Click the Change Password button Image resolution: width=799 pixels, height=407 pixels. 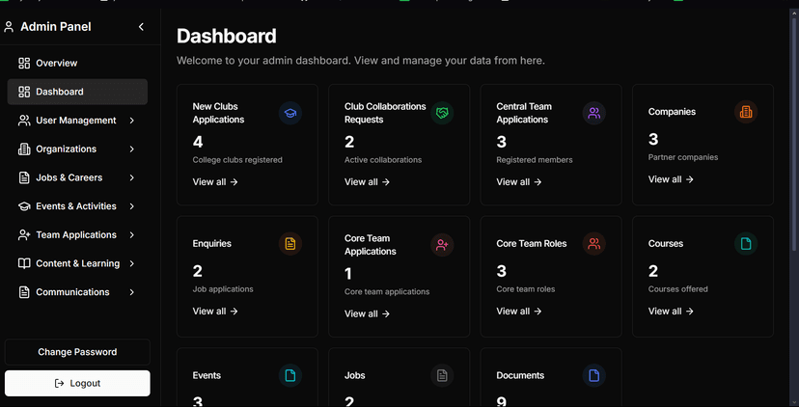[x=77, y=352]
